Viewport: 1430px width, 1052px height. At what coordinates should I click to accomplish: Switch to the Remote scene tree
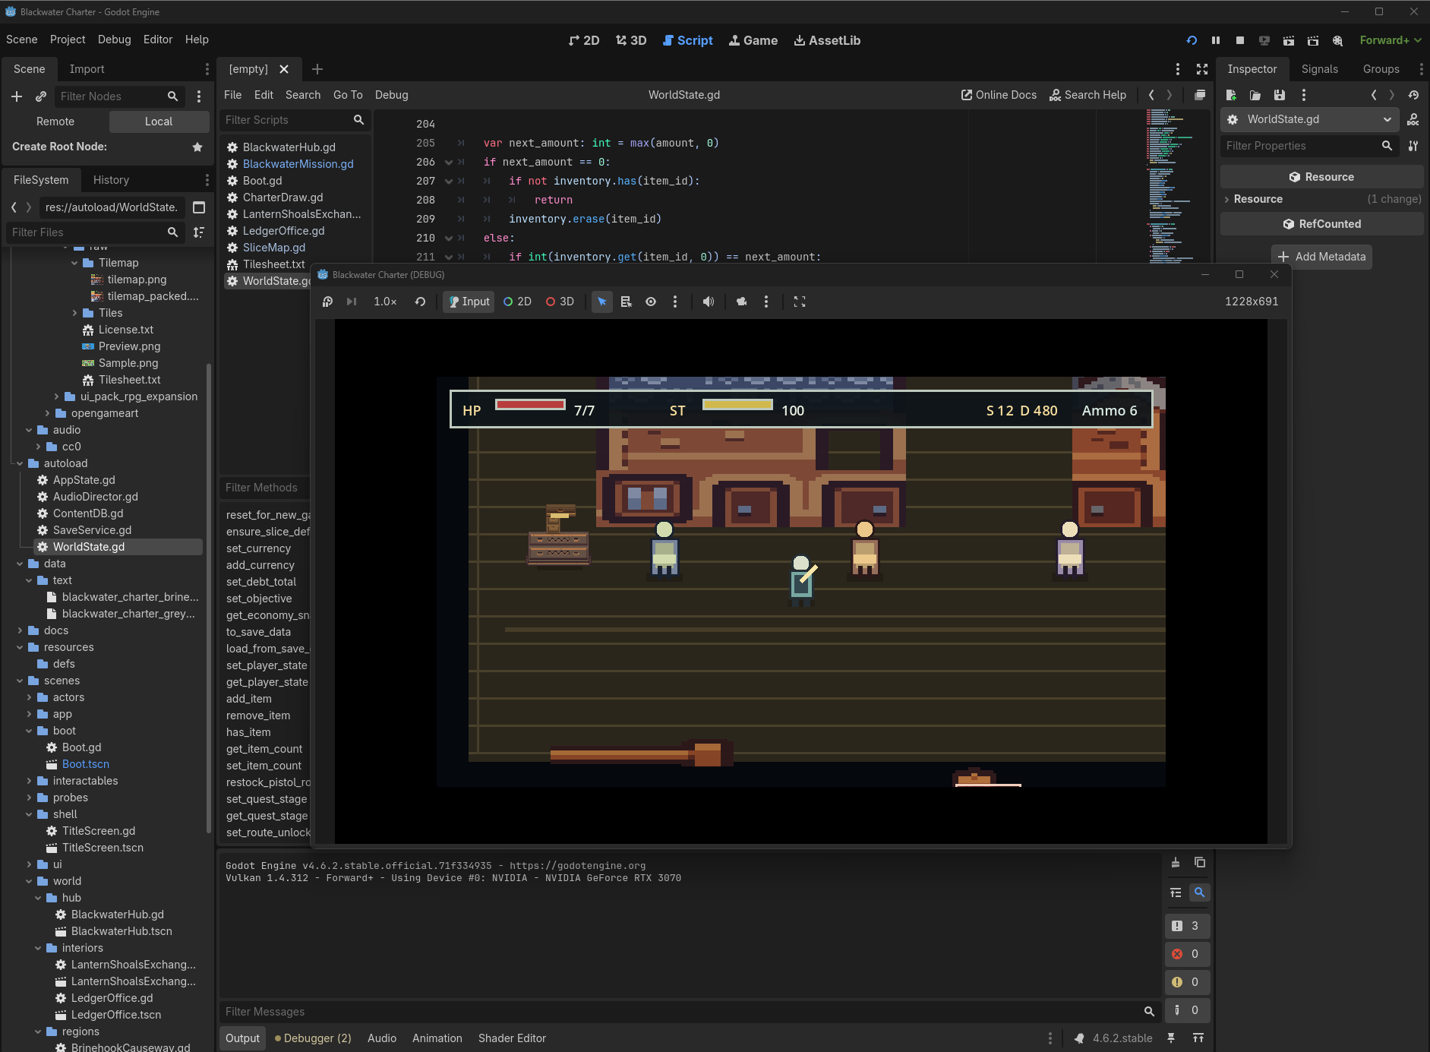click(55, 122)
